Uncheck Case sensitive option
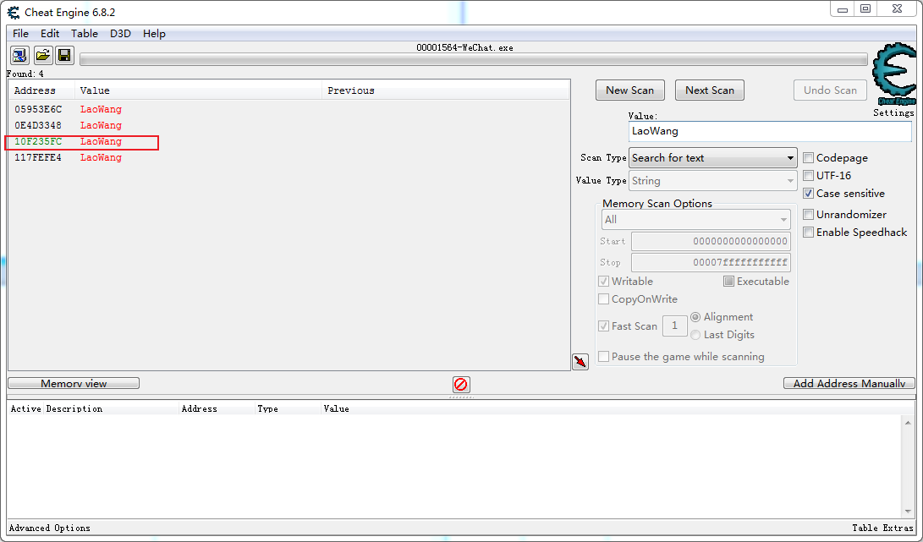923x542 pixels. pyautogui.click(x=809, y=193)
